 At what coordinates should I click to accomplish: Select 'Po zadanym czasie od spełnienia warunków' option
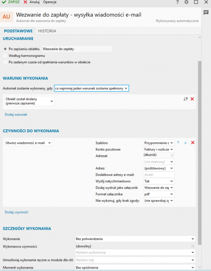pyautogui.click(x=5, y=62)
